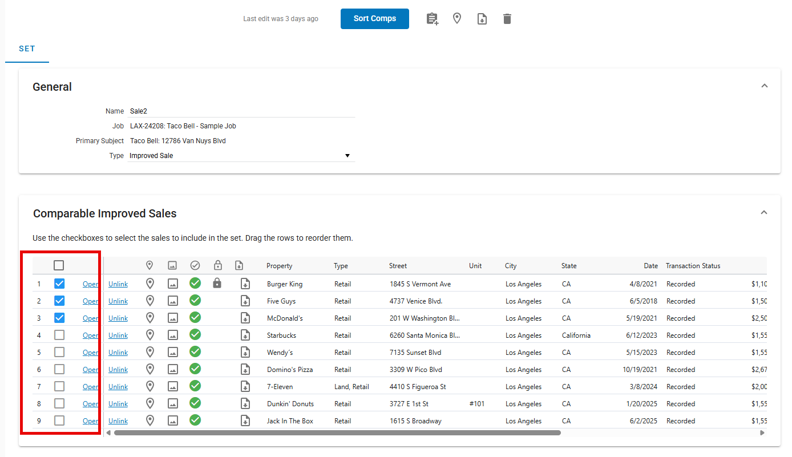Uncheck the checkbox for row 3
This screenshot has width=792, height=457.
59,318
